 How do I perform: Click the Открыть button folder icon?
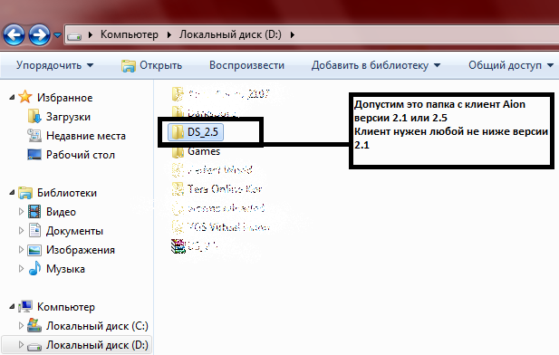click(x=128, y=65)
